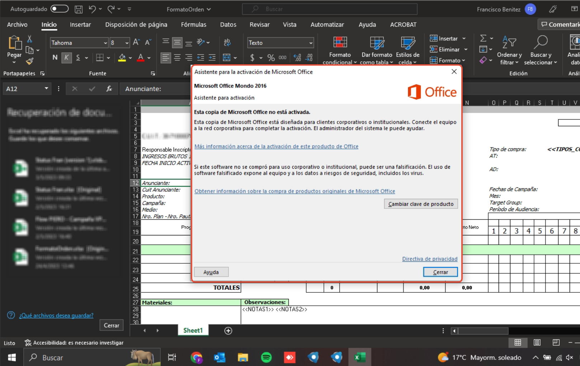Switch to the Fórmulas tab
This screenshot has height=366, width=580.
click(x=194, y=24)
